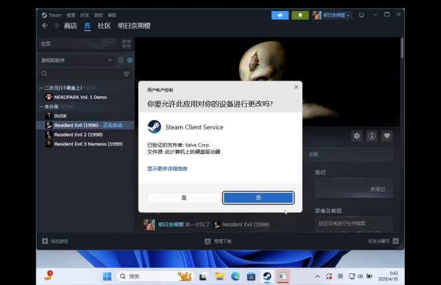The height and width of the screenshot is (285, 441).
Task: Click the recent activity clock icon
Action: (x=121, y=60)
